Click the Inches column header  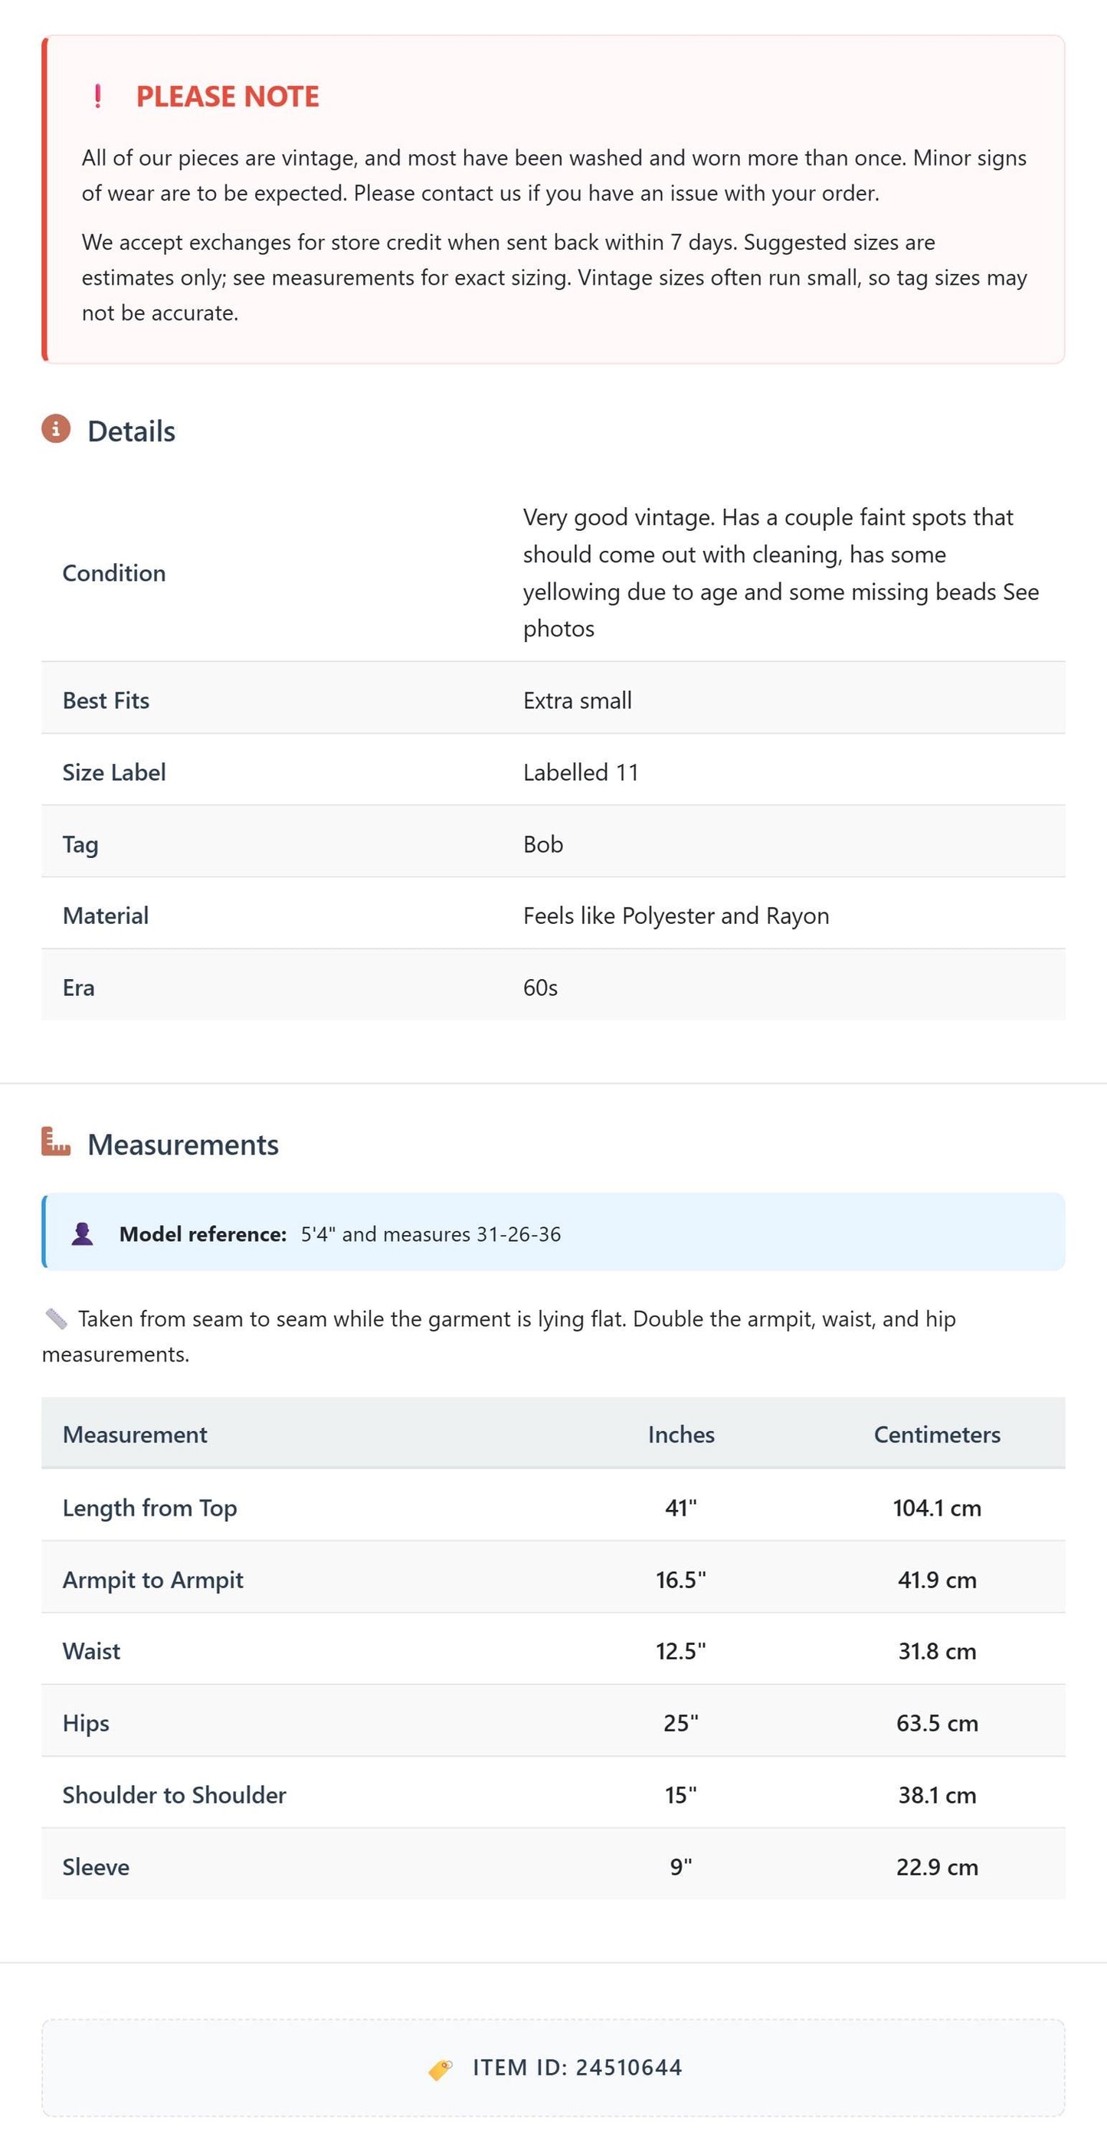681,1434
